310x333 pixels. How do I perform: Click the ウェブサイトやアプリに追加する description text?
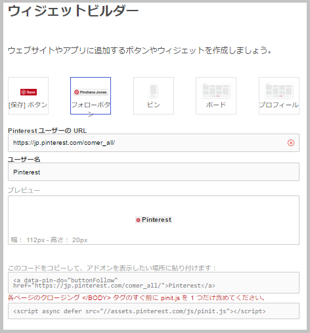[140, 51]
